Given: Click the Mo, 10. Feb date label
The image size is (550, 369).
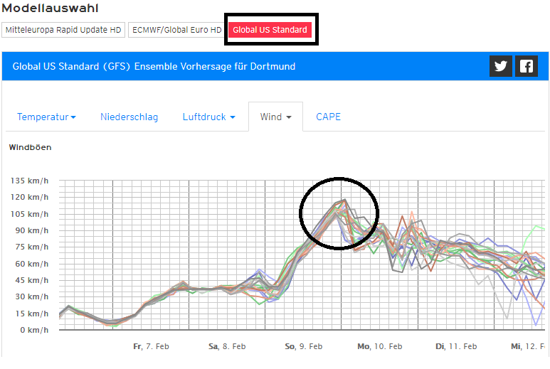Looking at the screenshot, I should click(379, 346).
